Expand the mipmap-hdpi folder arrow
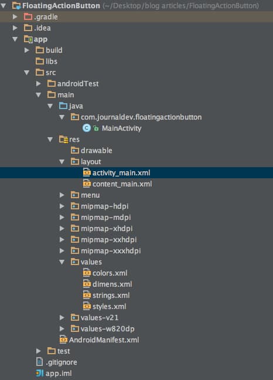Viewport: 273px width, 380px height. (x=62, y=206)
